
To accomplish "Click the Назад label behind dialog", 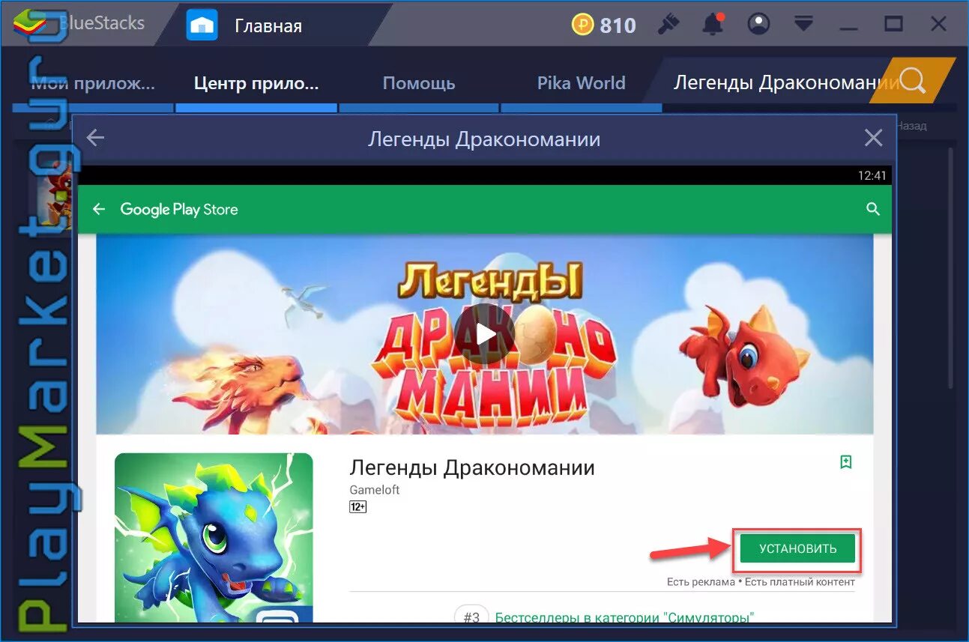I will [912, 126].
